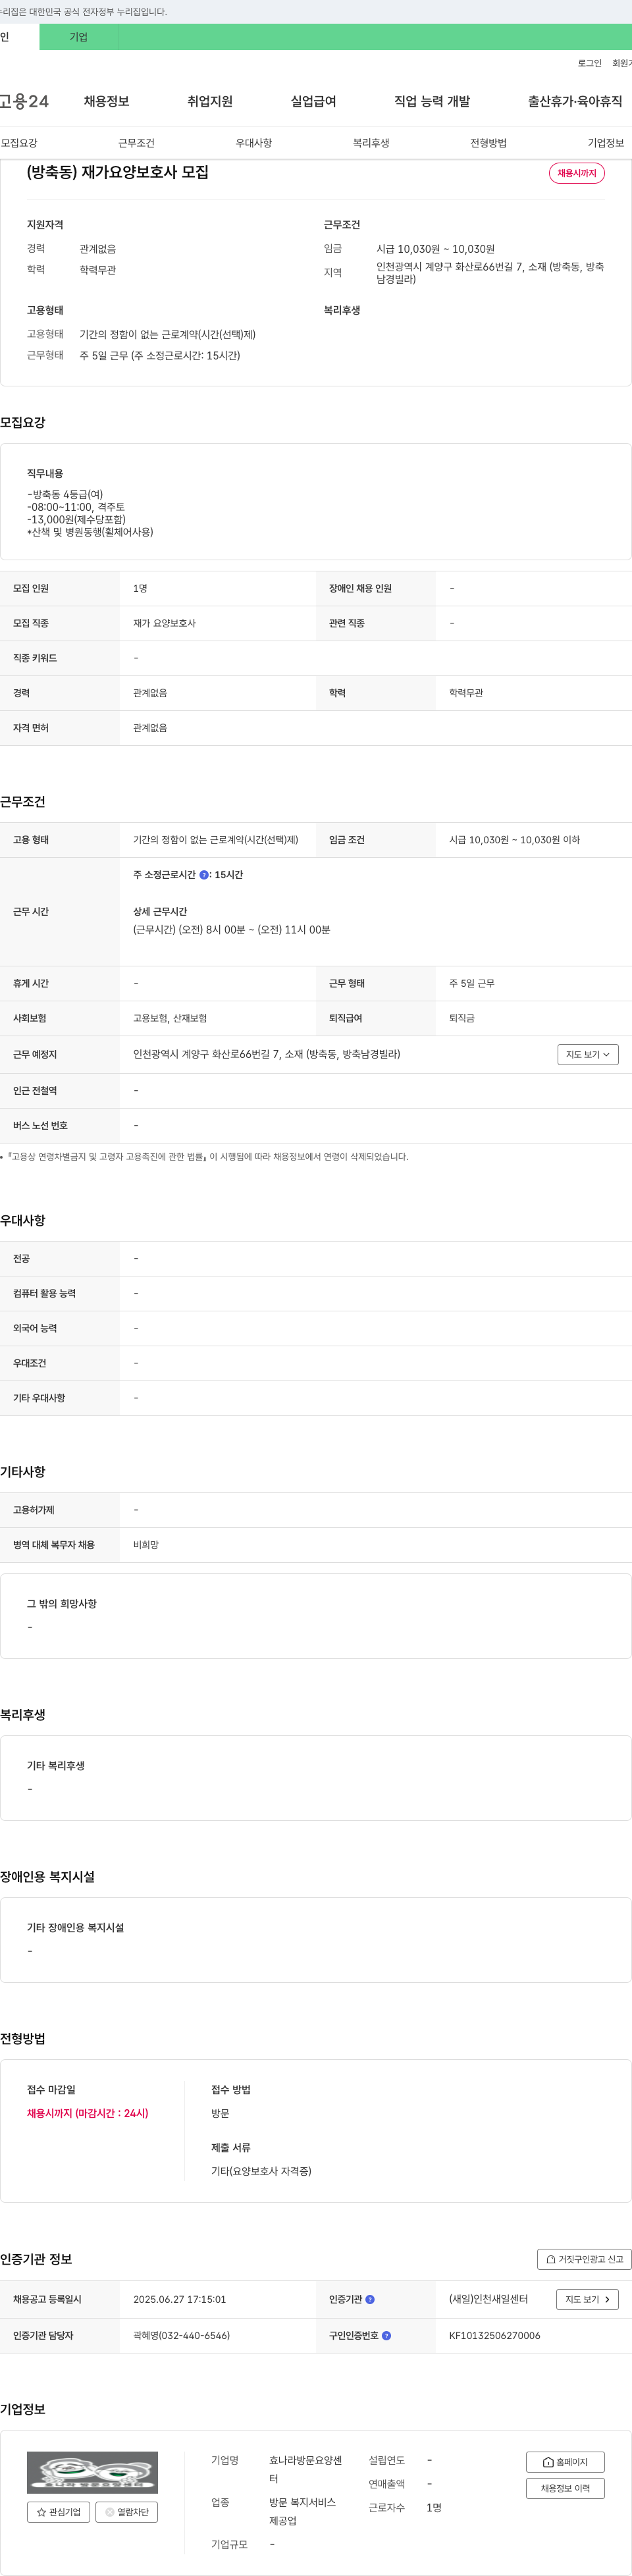Select the 재가 요양보호사 job type value

[x=164, y=623]
